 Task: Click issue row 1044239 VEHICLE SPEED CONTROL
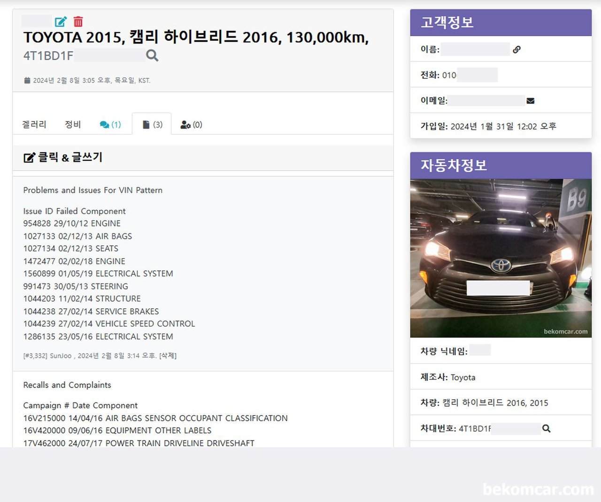(109, 324)
